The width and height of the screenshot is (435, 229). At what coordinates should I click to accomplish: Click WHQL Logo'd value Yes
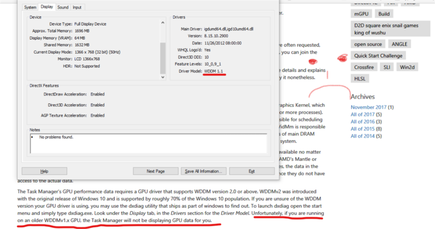[x=207, y=50]
